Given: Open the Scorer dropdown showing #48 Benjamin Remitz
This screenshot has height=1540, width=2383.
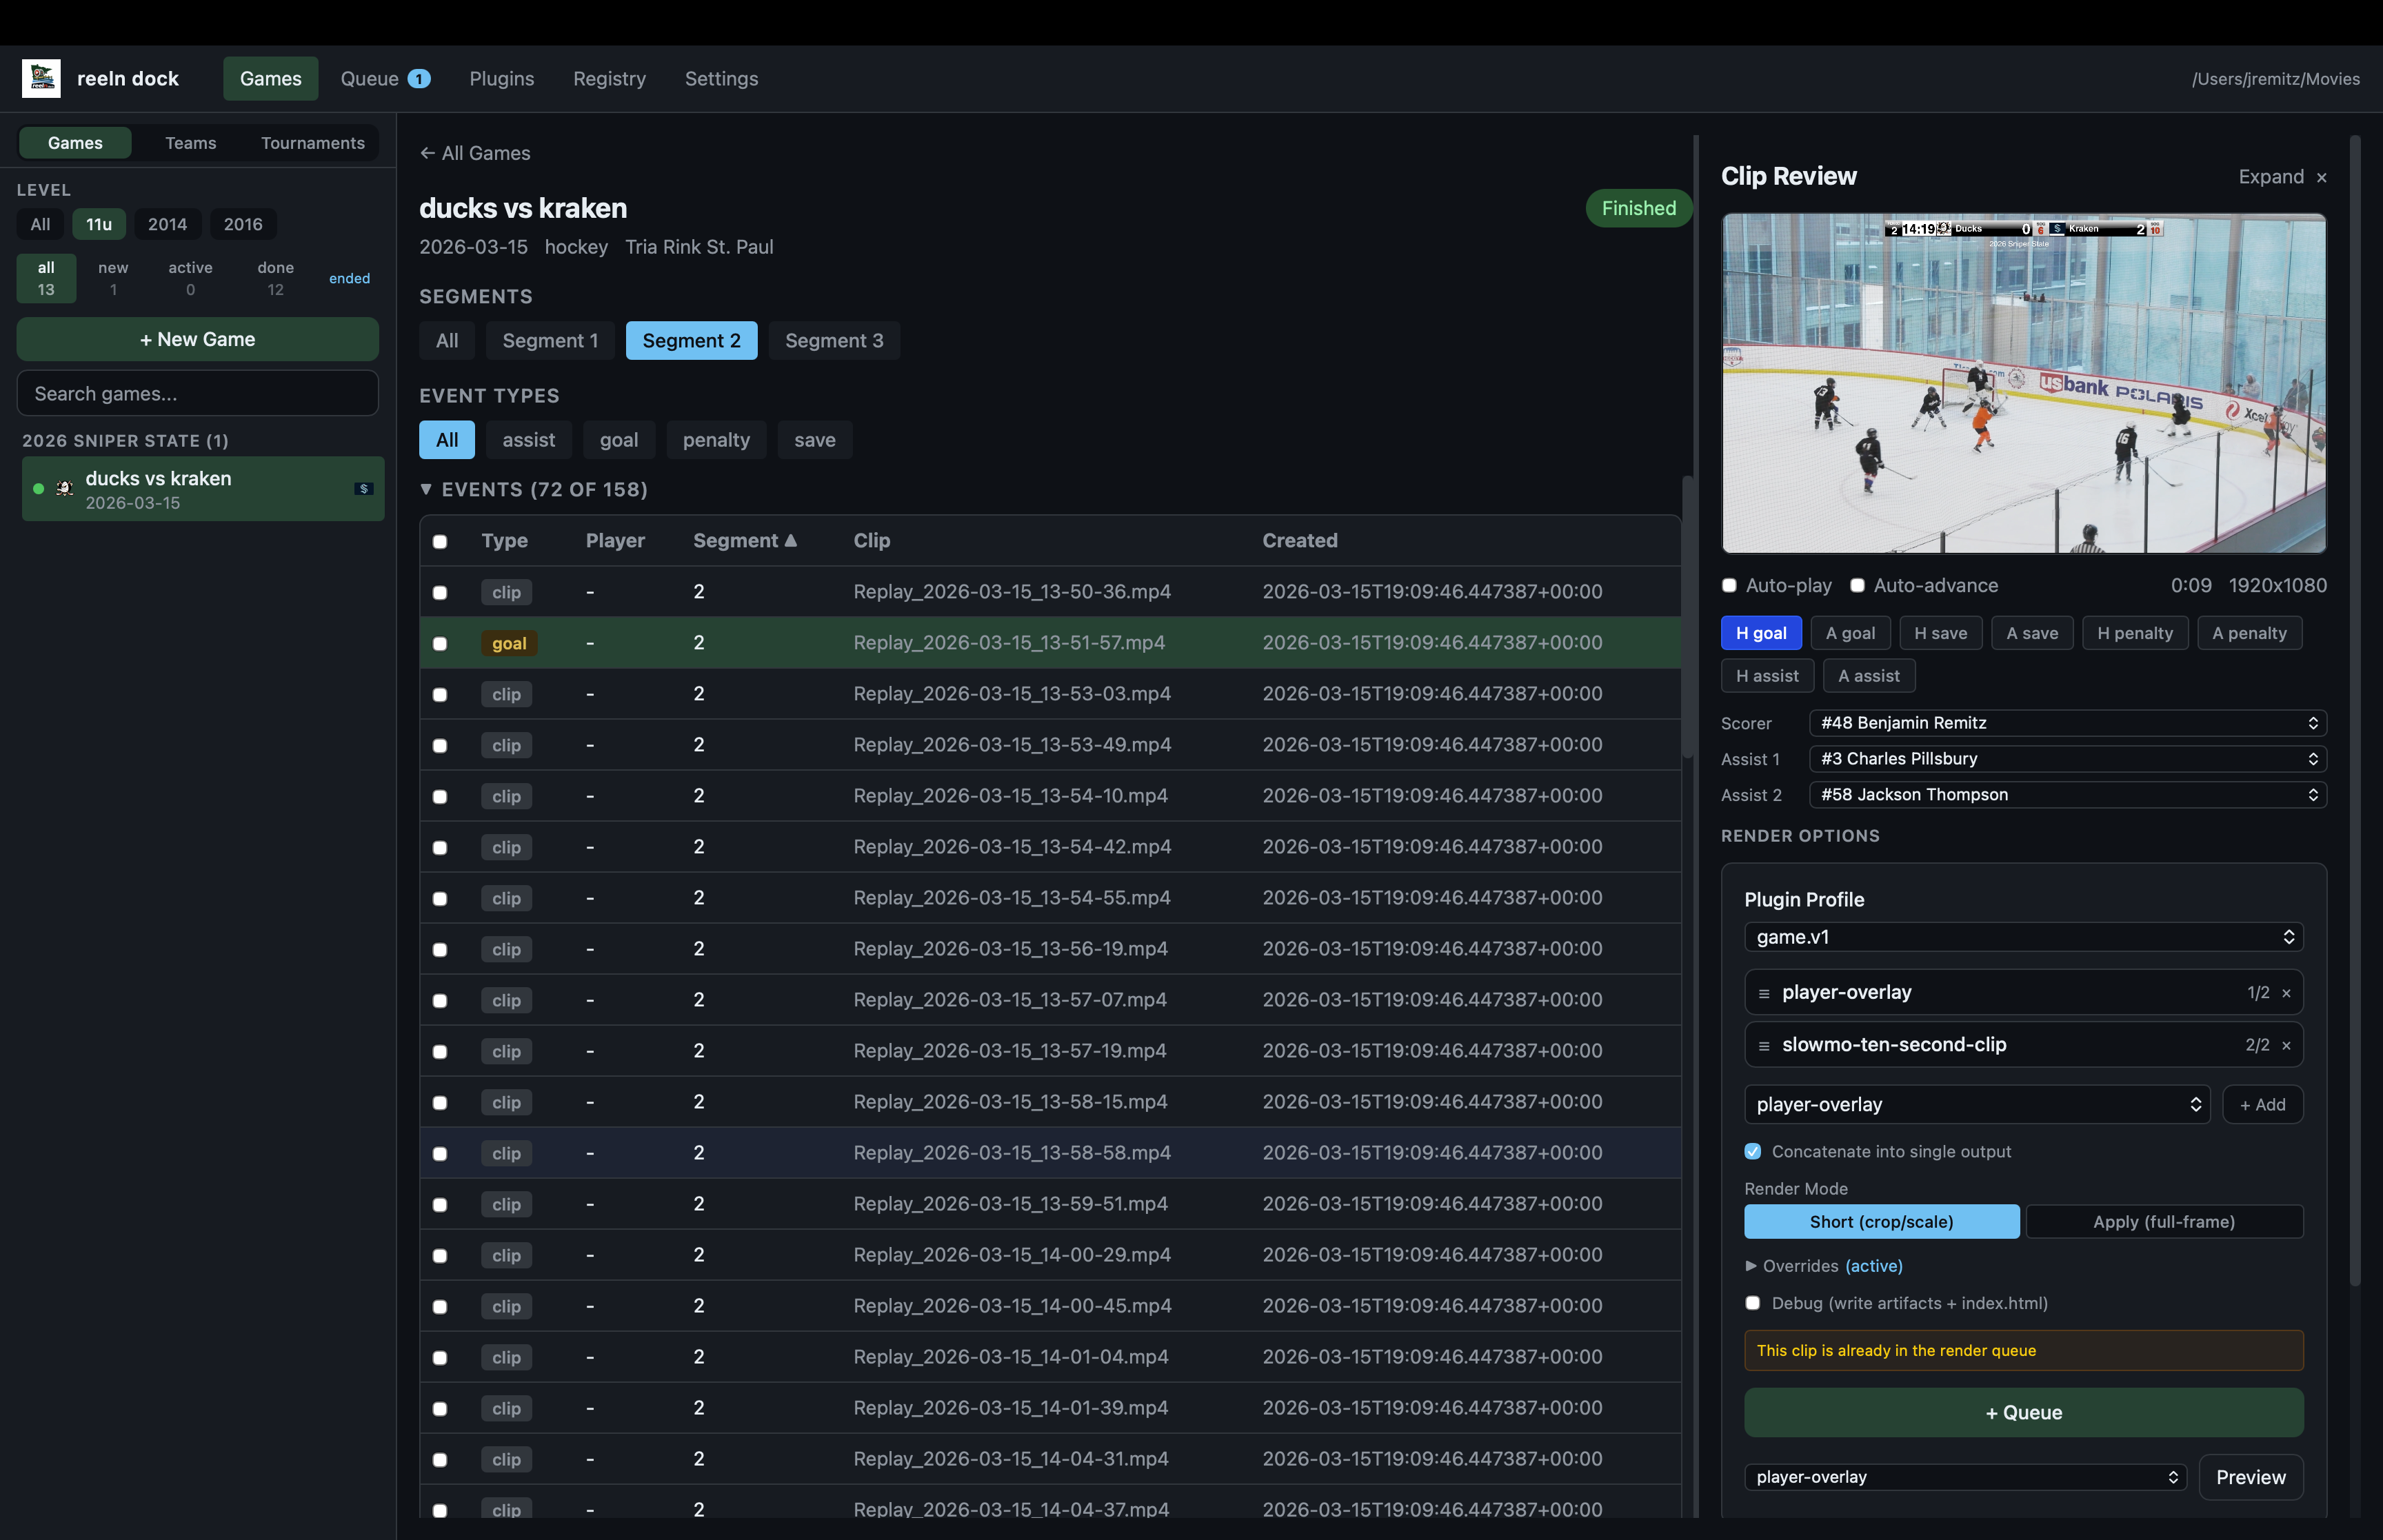Looking at the screenshot, I should (2066, 723).
